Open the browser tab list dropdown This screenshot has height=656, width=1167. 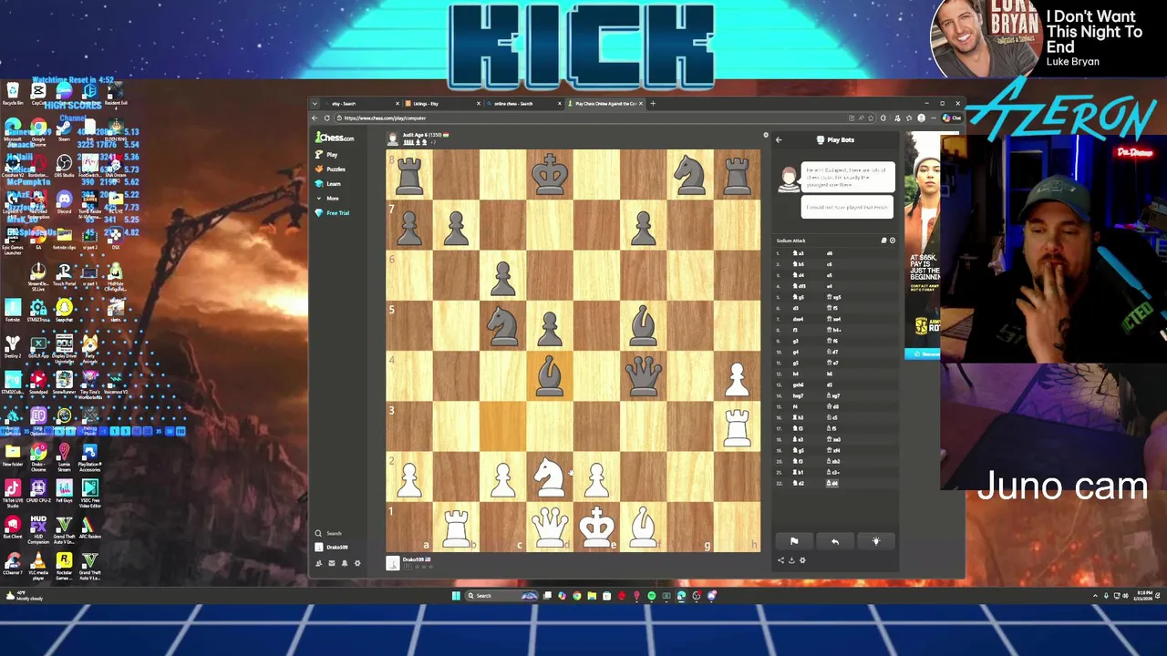pyautogui.click(x=315, y=103)
